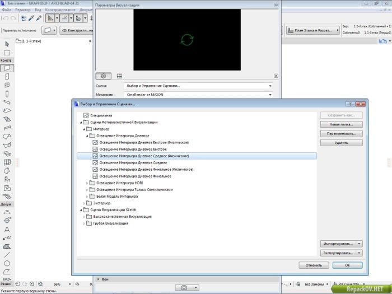Open the Файл menu

(7, 10)
